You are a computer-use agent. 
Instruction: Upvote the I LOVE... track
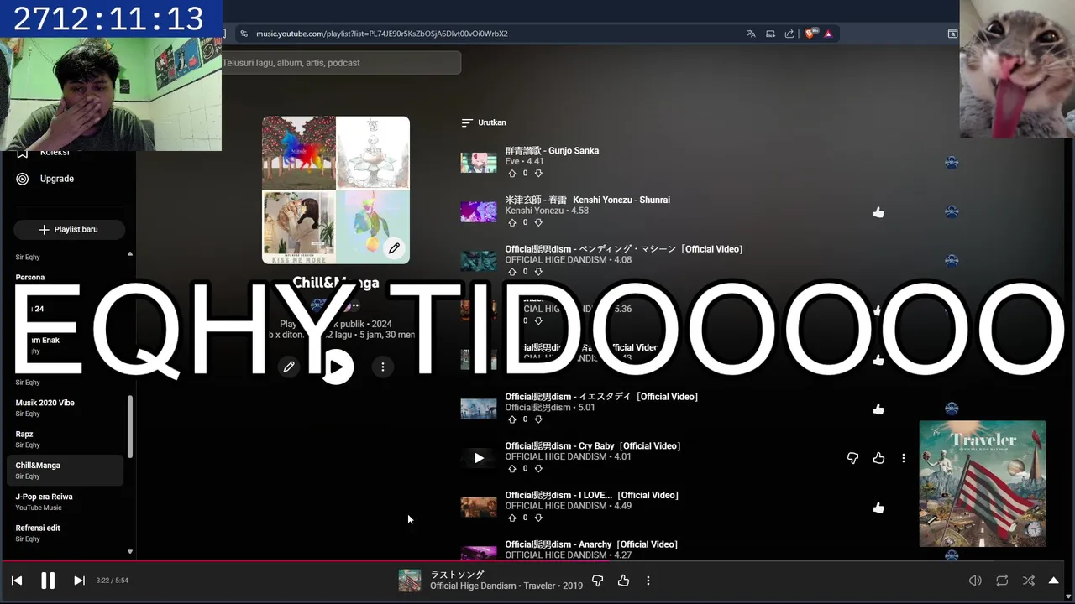click(512, 518)
